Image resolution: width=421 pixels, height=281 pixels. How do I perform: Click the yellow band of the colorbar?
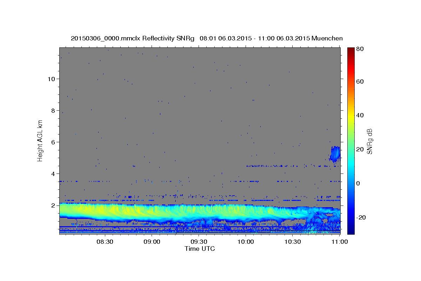(x=350, y=116)
